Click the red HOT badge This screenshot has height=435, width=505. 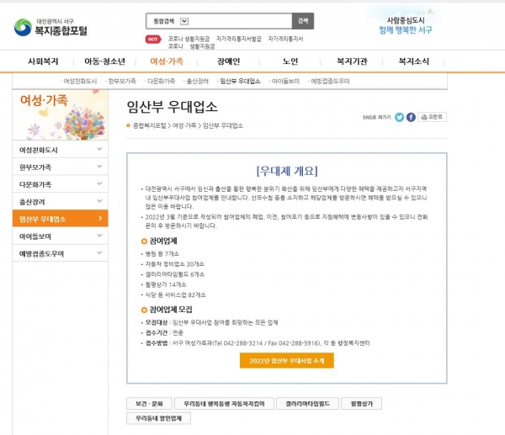tap(153, 40)
